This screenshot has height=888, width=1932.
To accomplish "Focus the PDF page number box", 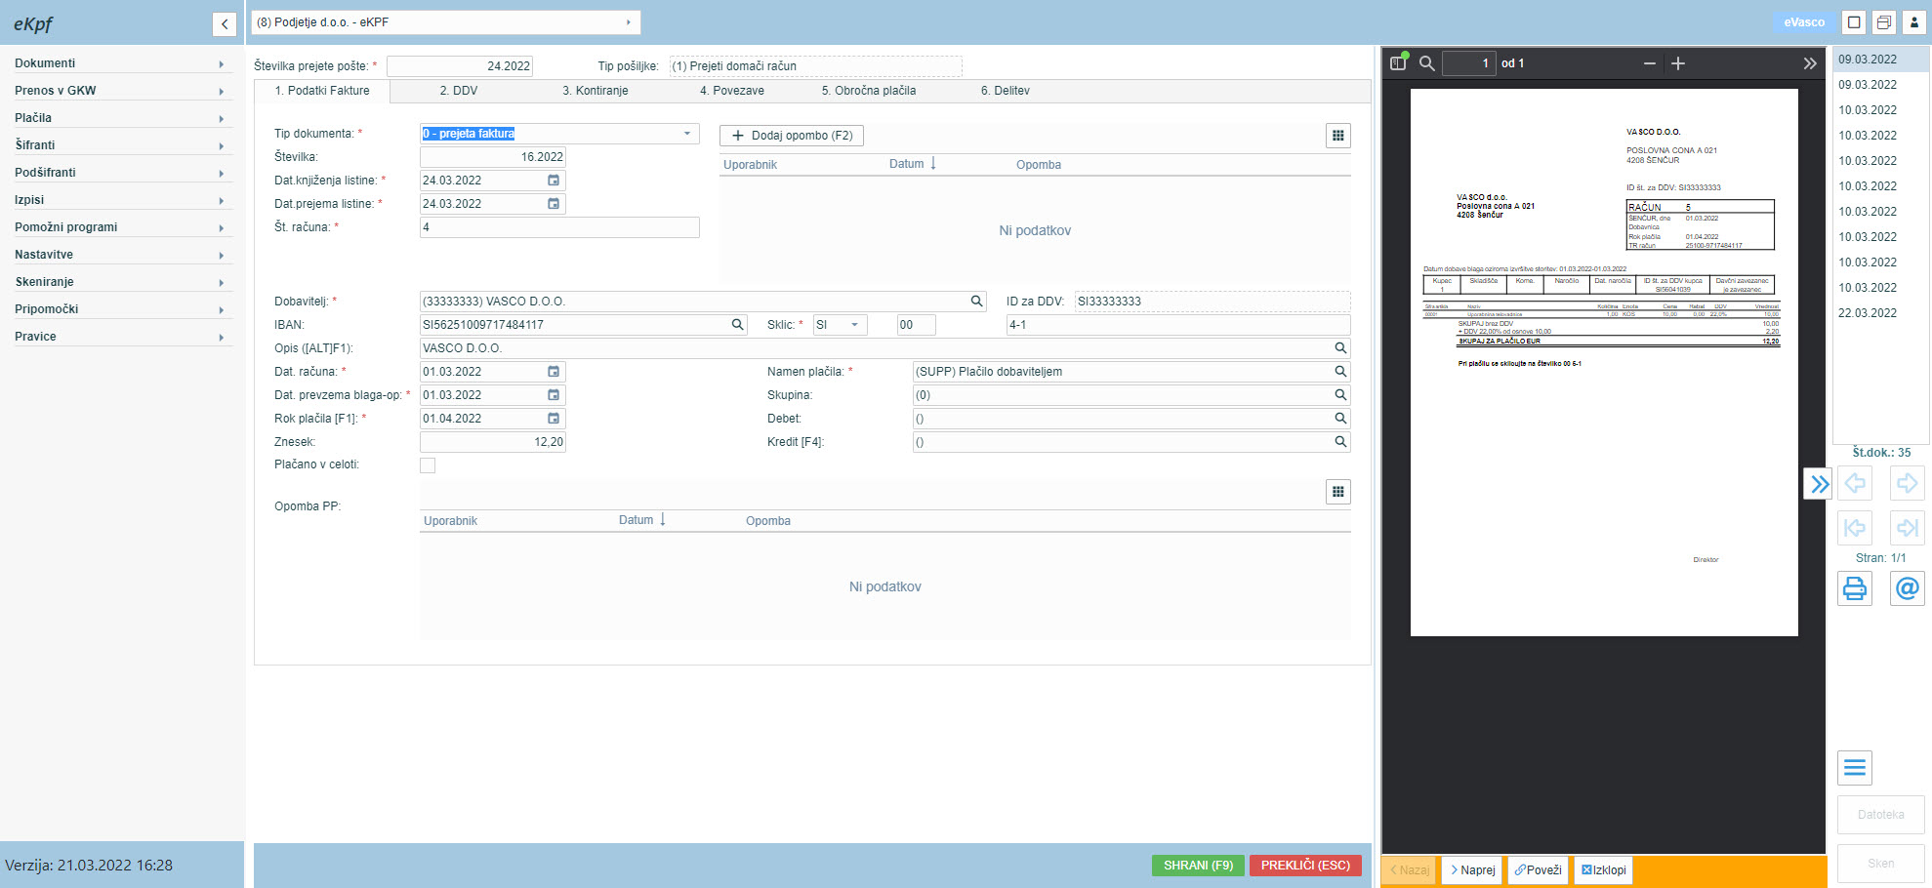I will pos(1469,63).
